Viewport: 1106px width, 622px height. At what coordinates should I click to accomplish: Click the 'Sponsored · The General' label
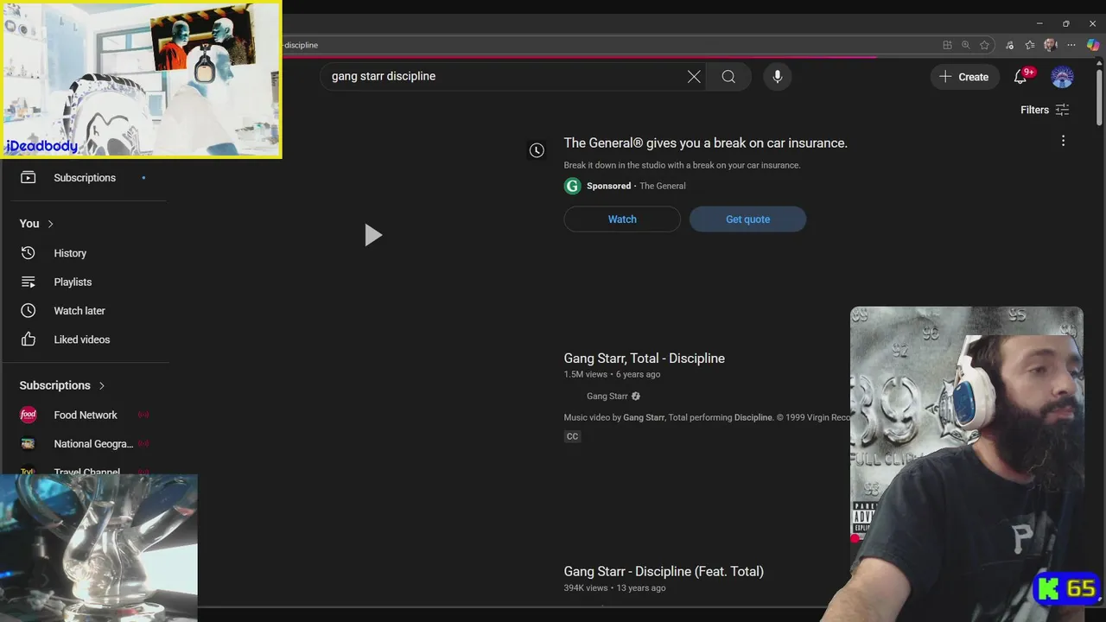coord(636,186)
